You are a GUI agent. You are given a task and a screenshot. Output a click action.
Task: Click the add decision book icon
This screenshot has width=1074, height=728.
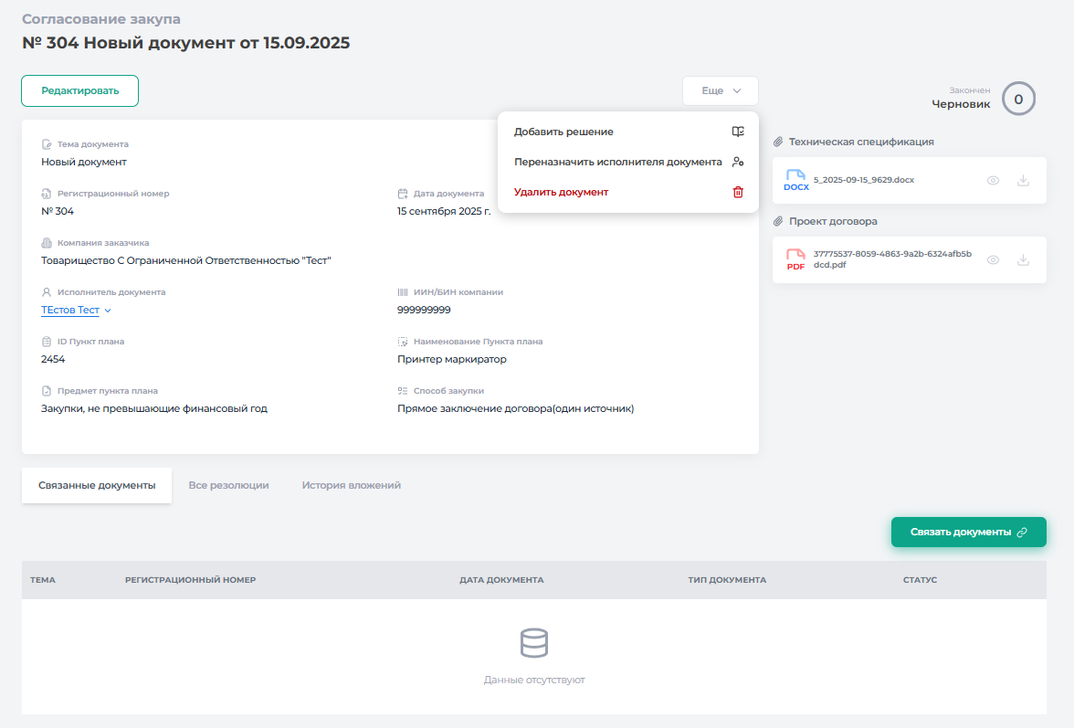[738, 132]
